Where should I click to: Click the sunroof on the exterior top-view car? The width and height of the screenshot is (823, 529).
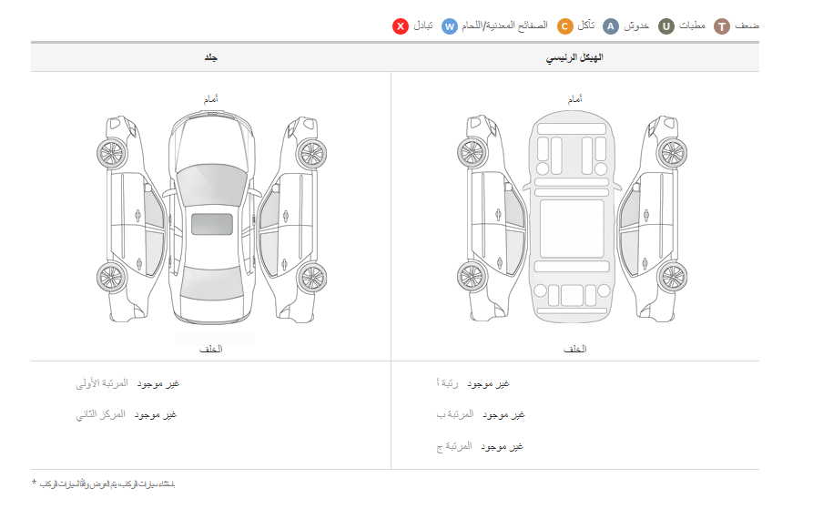211,224
